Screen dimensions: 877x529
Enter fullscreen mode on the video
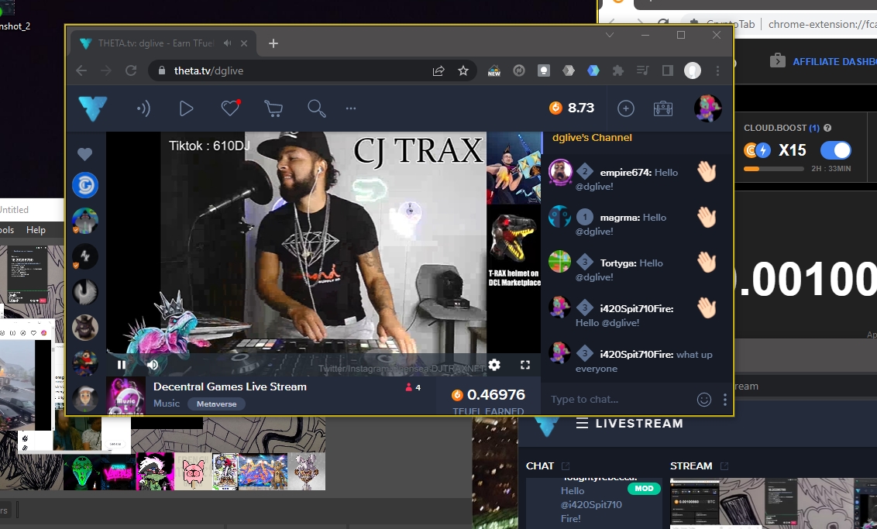524,365
